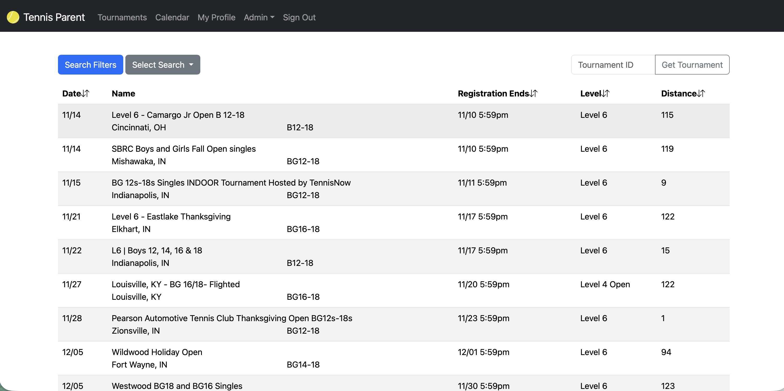This screenshot has height=391, width=784.
Task: Select the Pearson Automotive Tennis Club row
Action: tap(232, 318)
